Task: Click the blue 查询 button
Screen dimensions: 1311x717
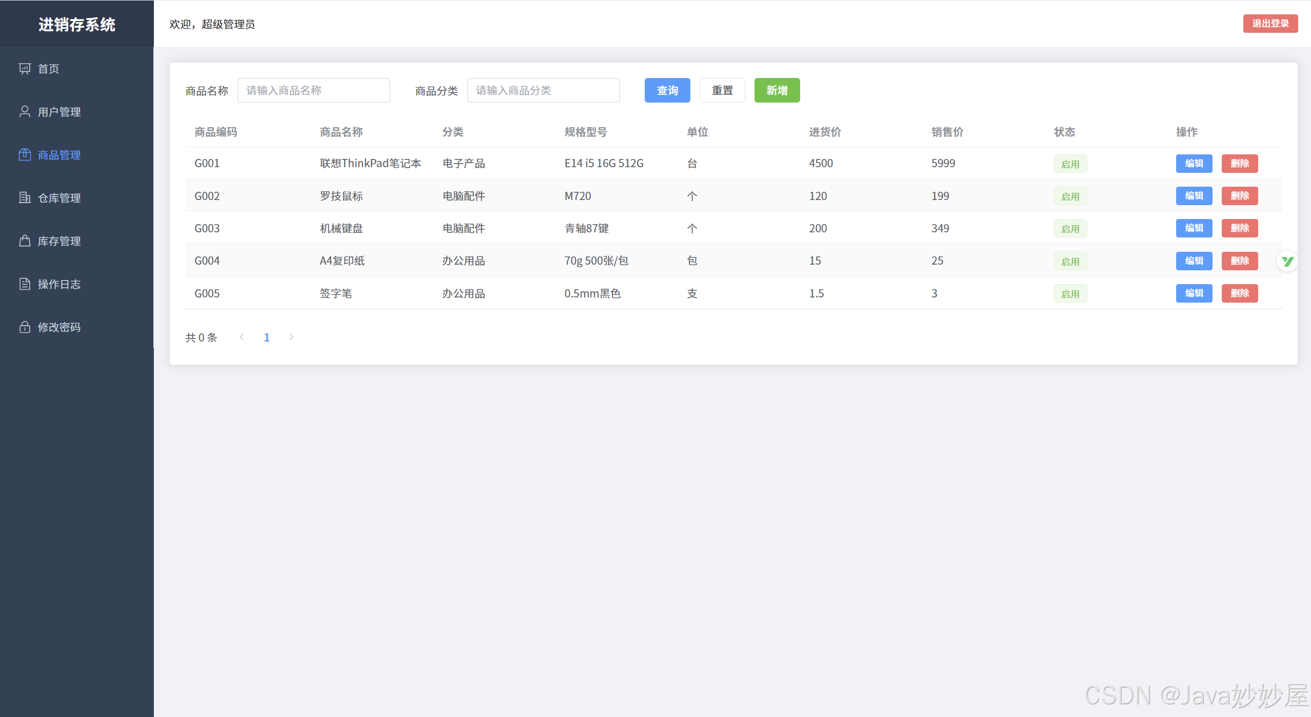Action: [x=667, y=90]
